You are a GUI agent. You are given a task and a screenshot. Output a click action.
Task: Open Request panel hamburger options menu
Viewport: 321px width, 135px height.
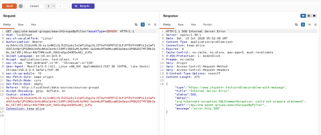click(x=155, y=25)
